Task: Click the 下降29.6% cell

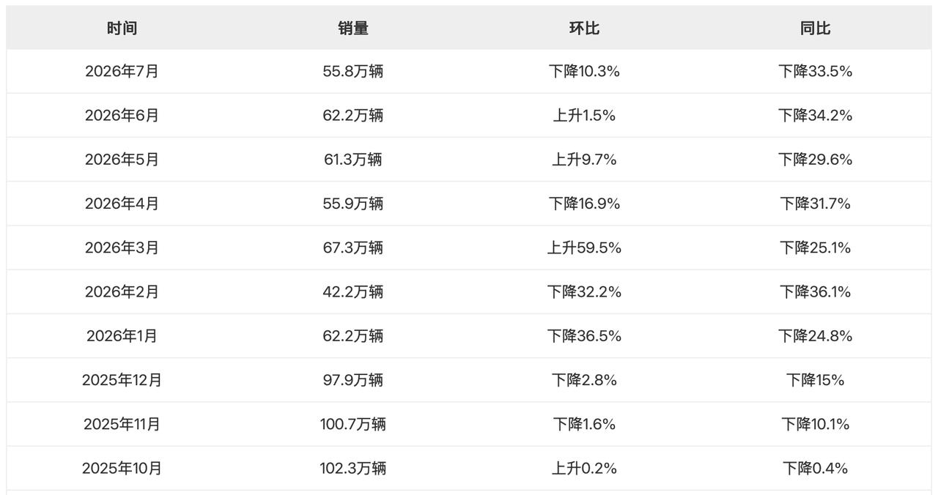Action: [815, 160]
